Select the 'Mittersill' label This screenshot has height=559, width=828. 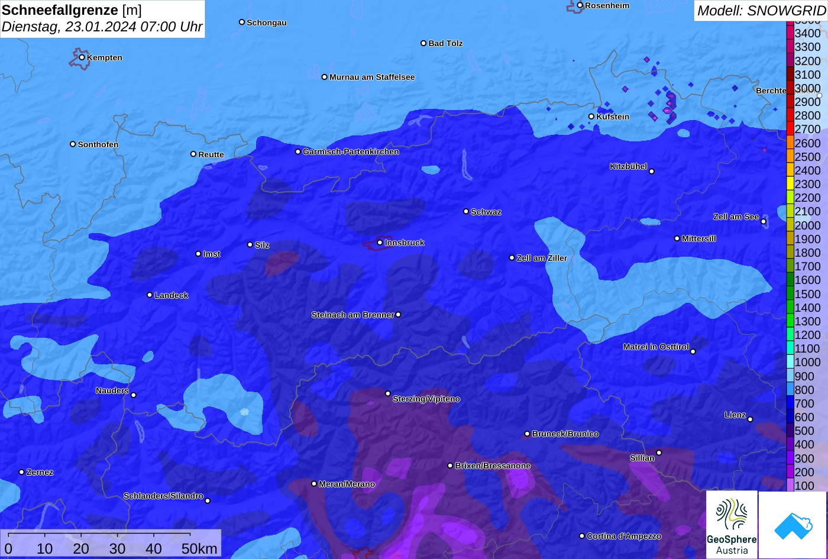pos(699,238)
